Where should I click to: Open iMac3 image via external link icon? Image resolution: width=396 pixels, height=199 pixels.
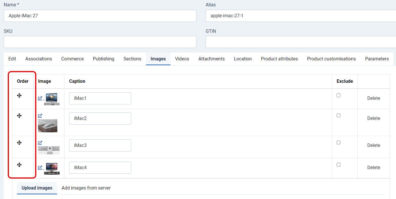(x=40, y=143)
